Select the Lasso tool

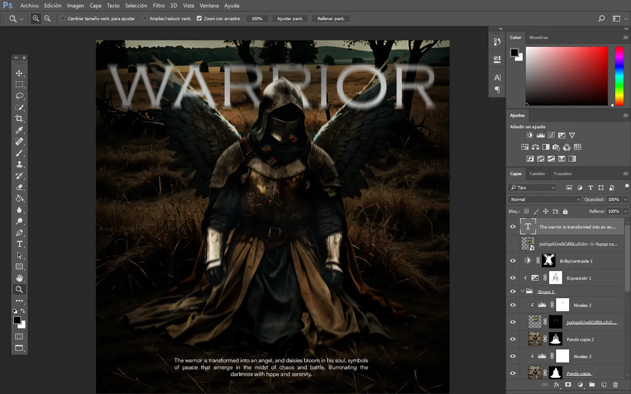pyautogui.click(x=19, y=96)
